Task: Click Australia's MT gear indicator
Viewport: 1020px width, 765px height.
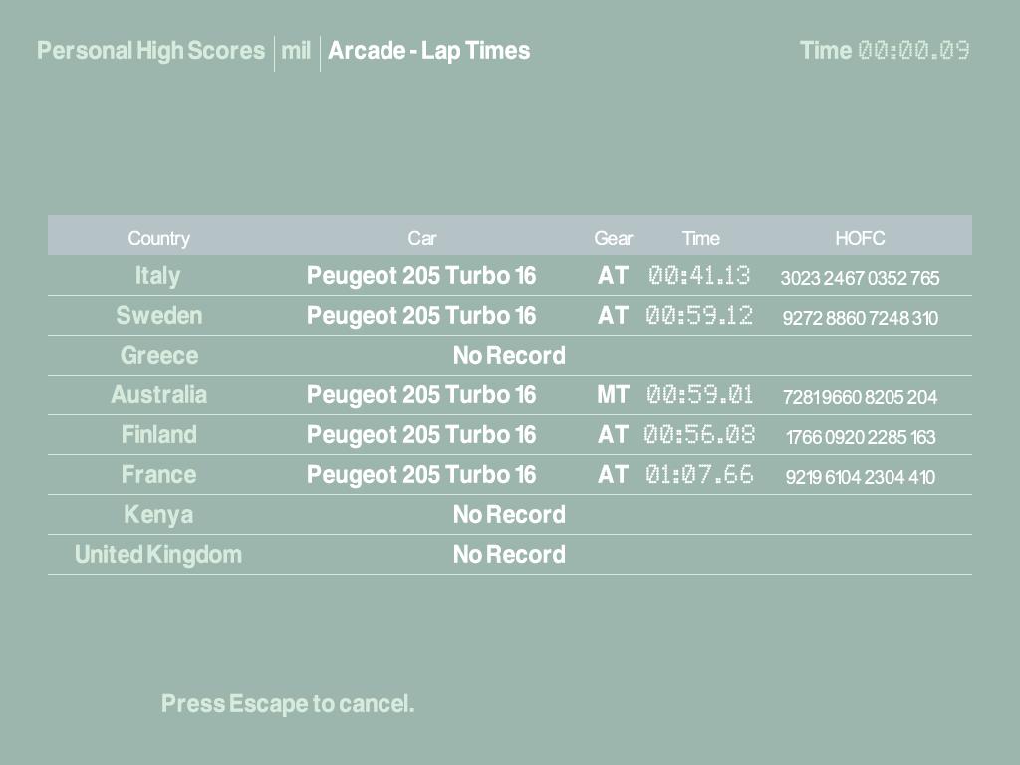Action: [613, 395]
